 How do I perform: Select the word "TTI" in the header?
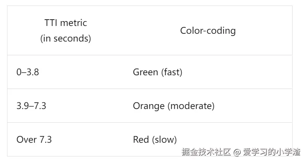click(x=51, y=23)
